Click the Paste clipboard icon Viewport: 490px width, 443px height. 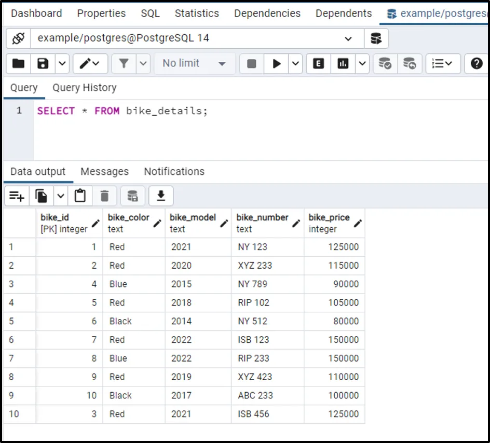tap(80, 196)
